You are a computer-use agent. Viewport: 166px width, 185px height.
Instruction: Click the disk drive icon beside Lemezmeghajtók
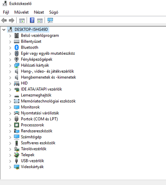[17, 96]
